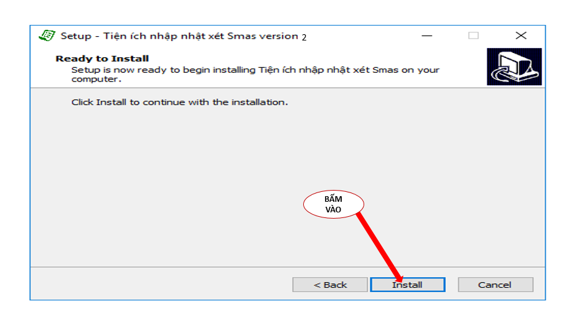
Task: Click the disabled maximize window button
Action: [473, 36]
